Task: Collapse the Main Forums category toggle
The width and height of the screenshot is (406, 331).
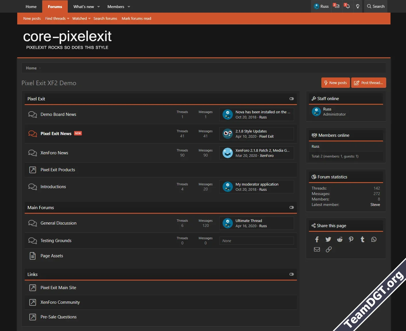Action: (x=291, y=207)
